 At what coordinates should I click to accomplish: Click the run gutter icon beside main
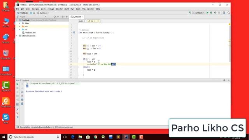point(74,33)
